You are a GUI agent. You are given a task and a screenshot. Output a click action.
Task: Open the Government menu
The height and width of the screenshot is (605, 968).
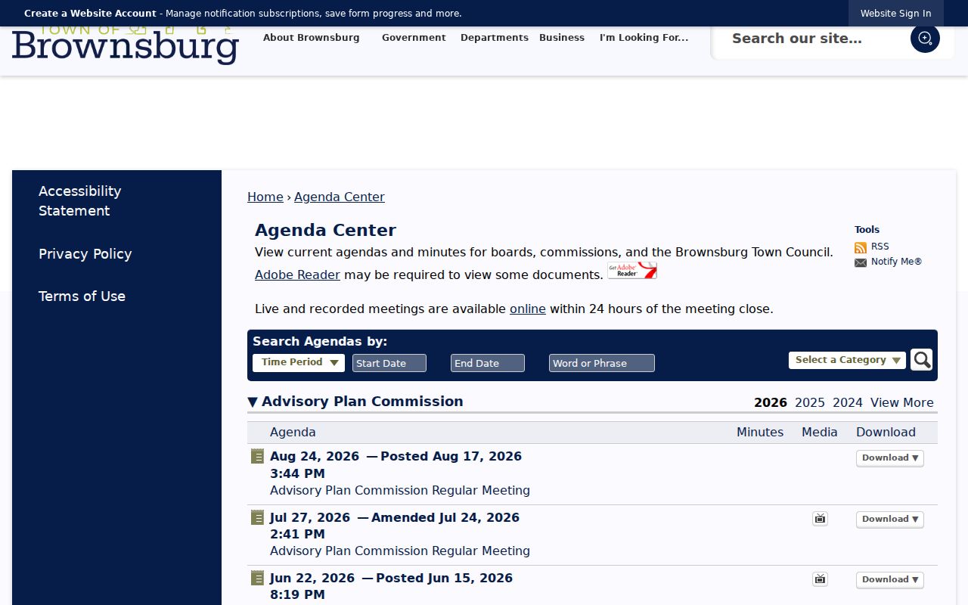[x=414, y=38]
